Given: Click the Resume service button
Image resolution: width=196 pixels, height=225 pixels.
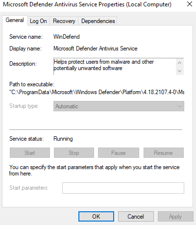Looking at the screenshot, I should [164, 153].
